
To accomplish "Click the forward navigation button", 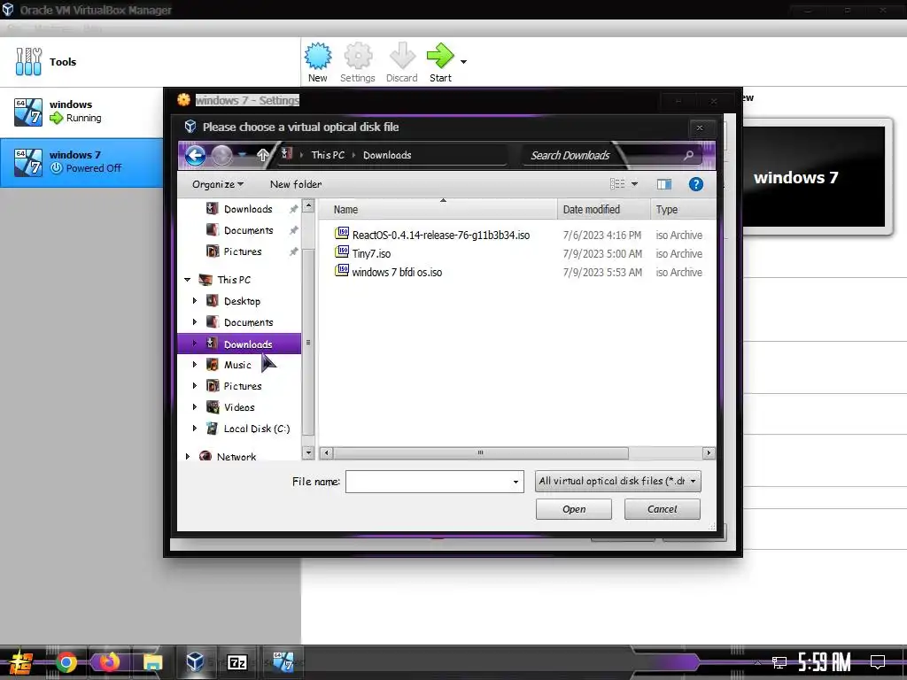I will 221,155.
